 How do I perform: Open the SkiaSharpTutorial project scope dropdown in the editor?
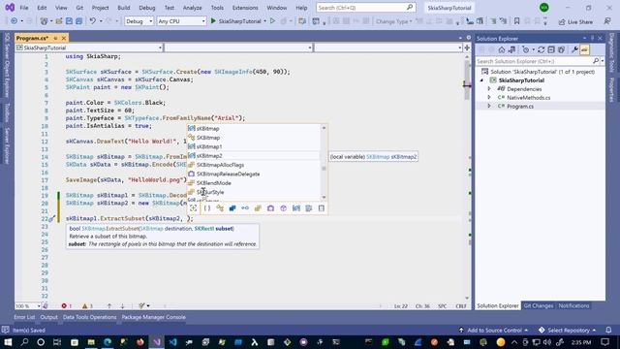pyautogui.click(x=89, y=48)
